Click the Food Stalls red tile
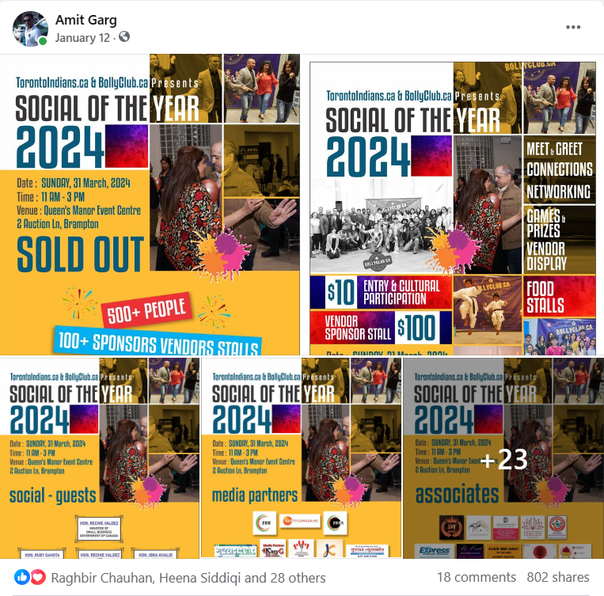Screen dimensions: 604x596 [560, 296]
